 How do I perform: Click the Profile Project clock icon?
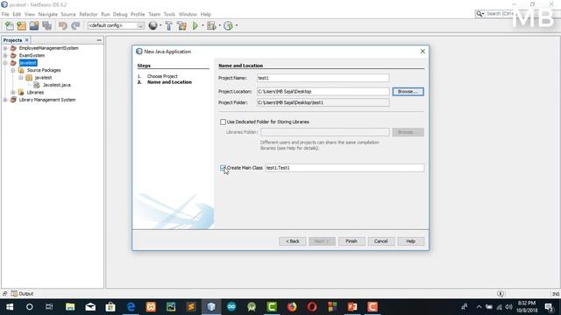pos(228,25)
